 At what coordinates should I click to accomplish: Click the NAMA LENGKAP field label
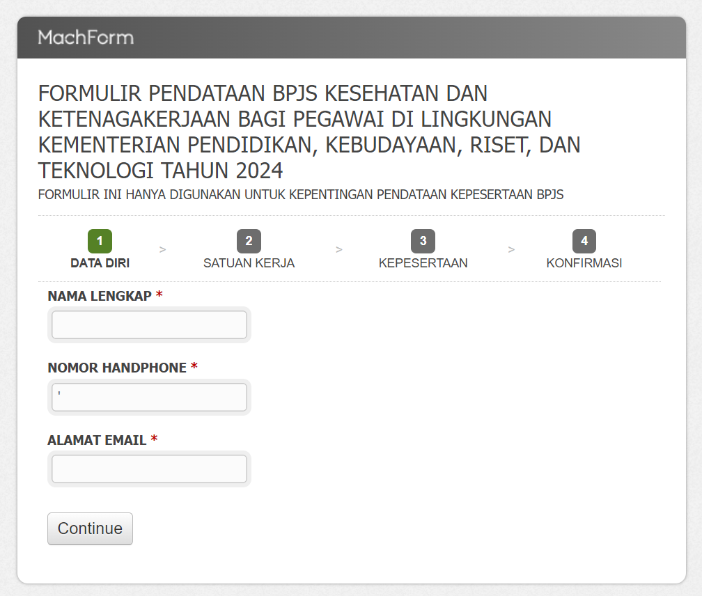tap(100, 296)
